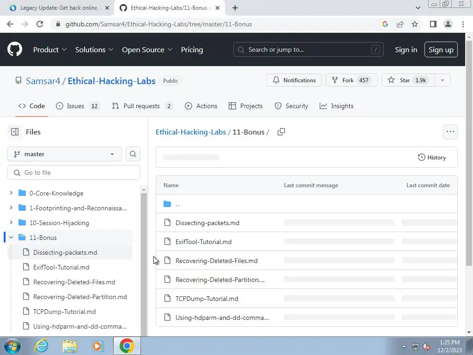
Task: Switch to the Projects tab
Action: [x=246, y=106]
